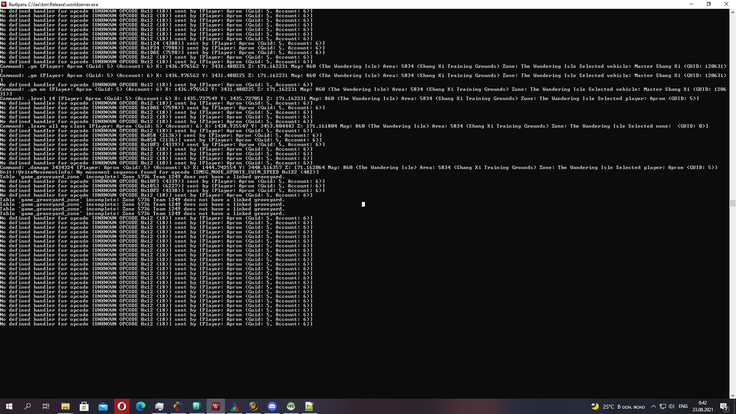Expand the hidden system tray icons
The image size is (736, 414).
[x=653, y=406]
